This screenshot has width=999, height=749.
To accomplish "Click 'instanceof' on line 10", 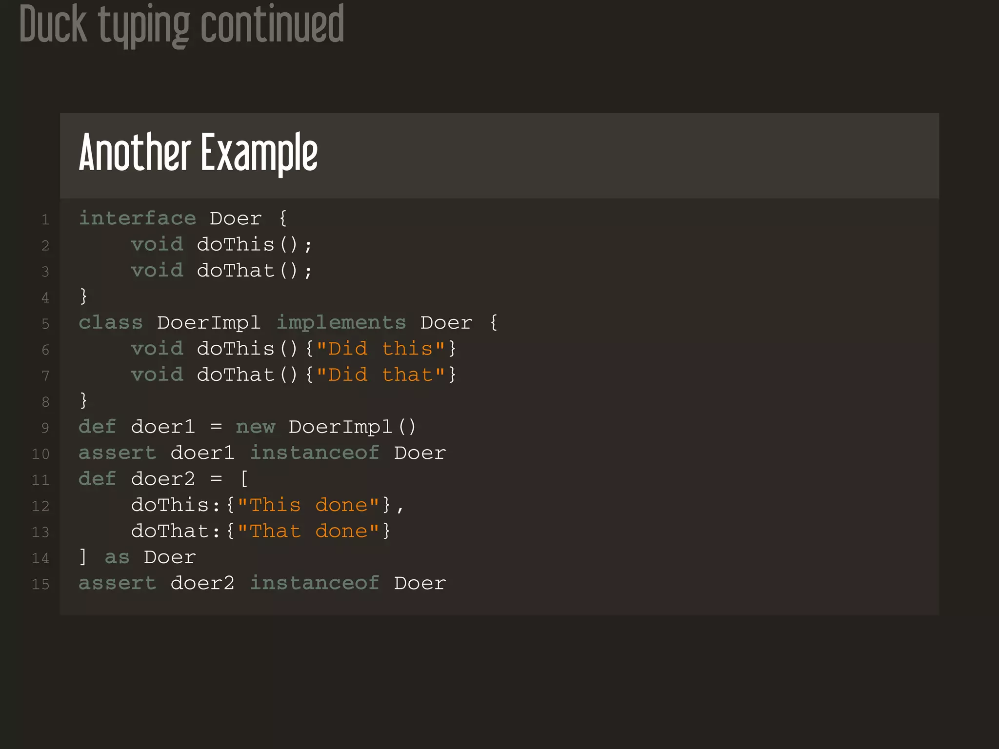I will [315, 453].
